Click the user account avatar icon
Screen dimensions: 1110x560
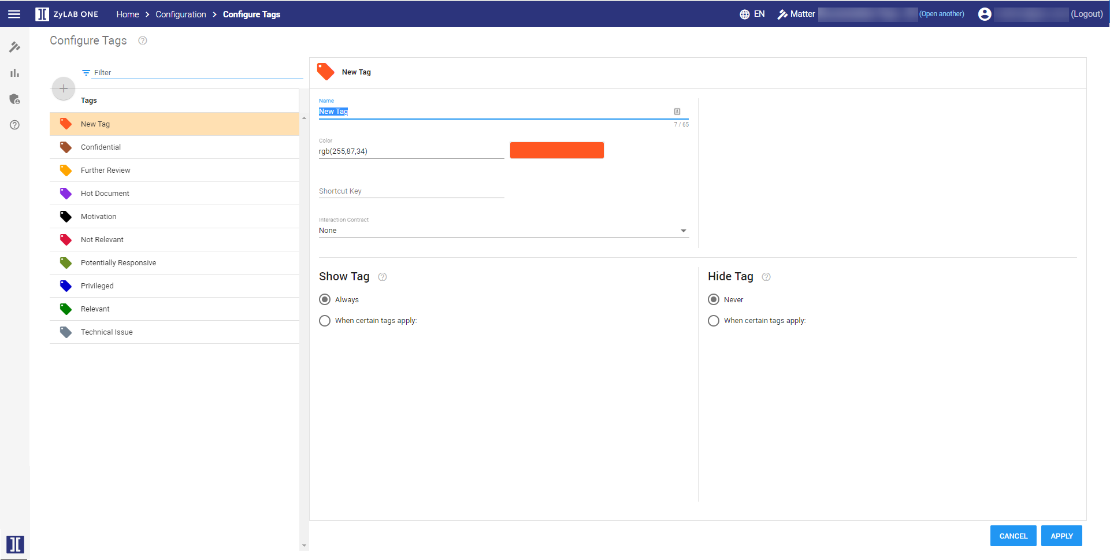pyautogui.click(x=985, y=14)
